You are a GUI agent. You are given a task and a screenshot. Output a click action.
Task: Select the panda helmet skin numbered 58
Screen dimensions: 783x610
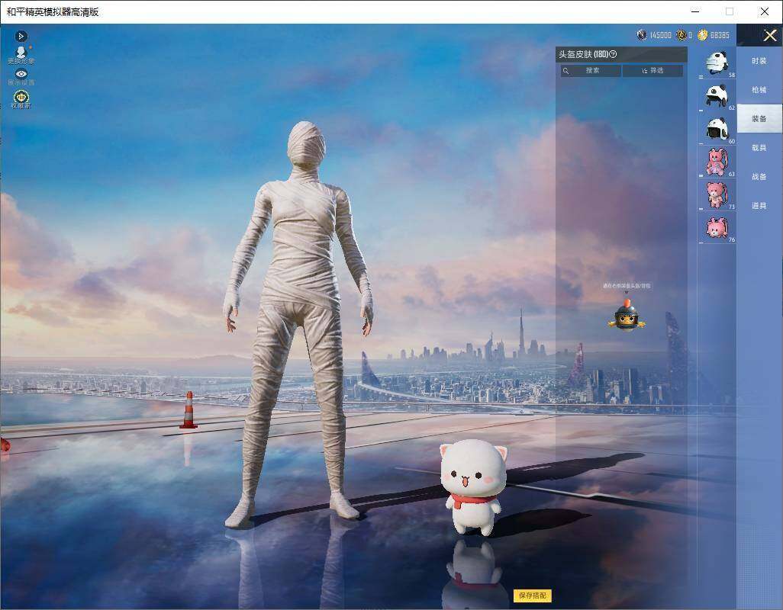pos(717,63)
